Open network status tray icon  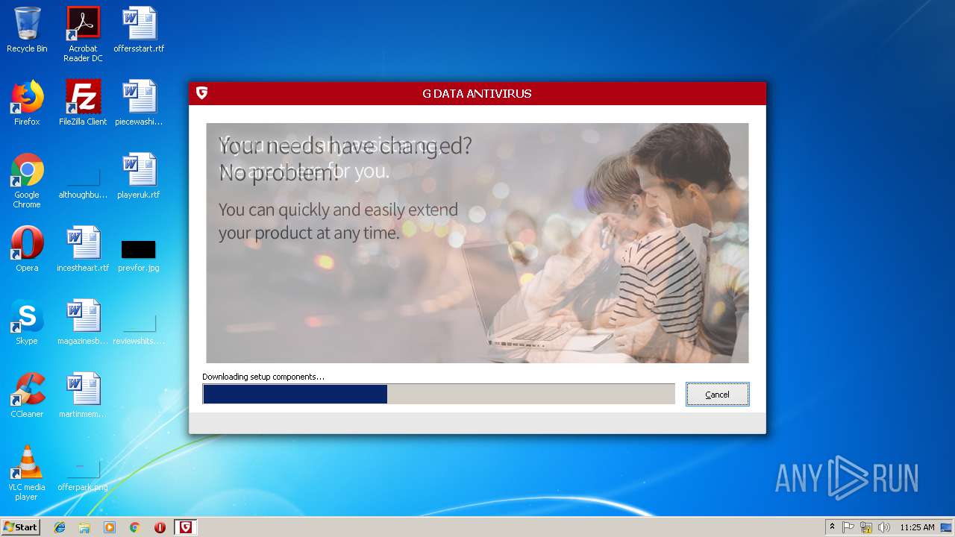[866, 527]
